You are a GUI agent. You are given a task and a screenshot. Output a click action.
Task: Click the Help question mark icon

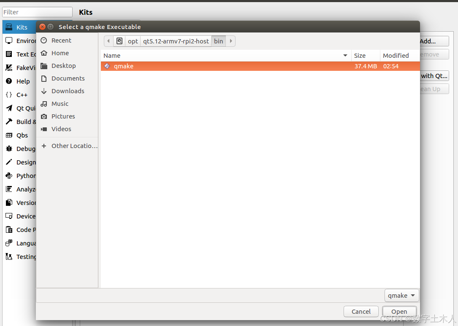coord(9,81)
